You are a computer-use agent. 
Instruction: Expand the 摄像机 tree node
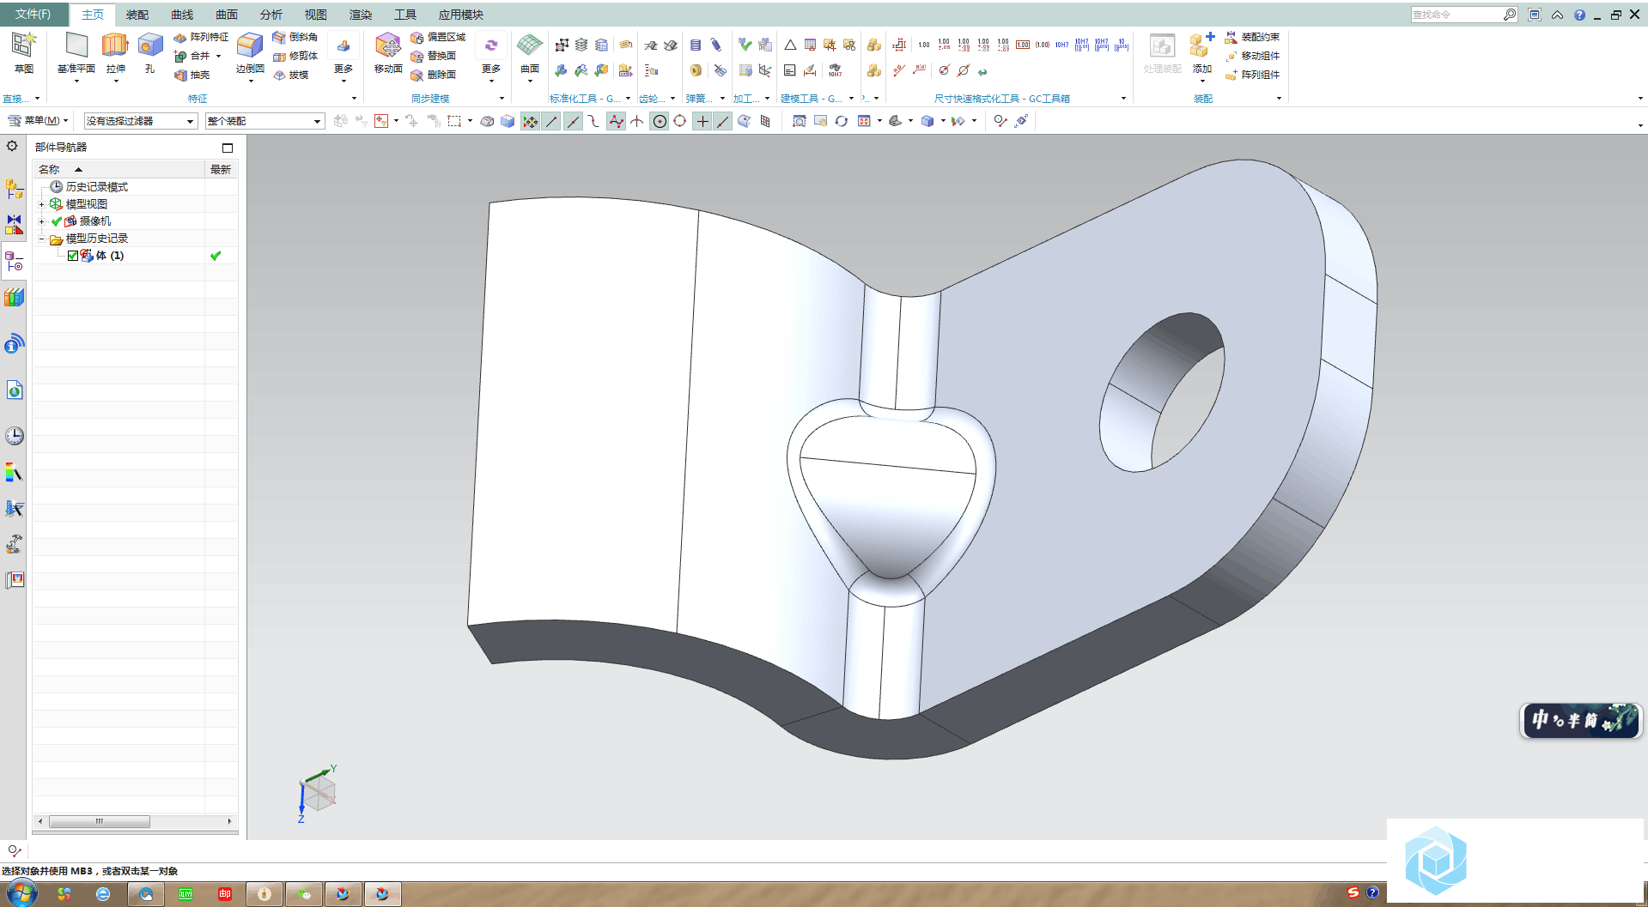41,221
